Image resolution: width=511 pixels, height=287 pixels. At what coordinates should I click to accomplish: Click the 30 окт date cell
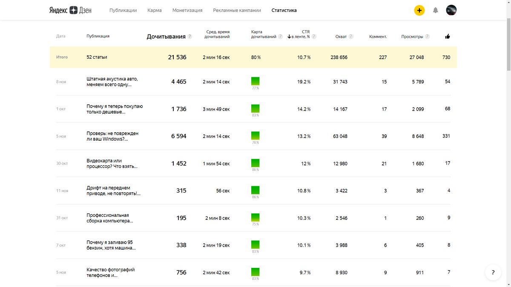tap(62, 163)
